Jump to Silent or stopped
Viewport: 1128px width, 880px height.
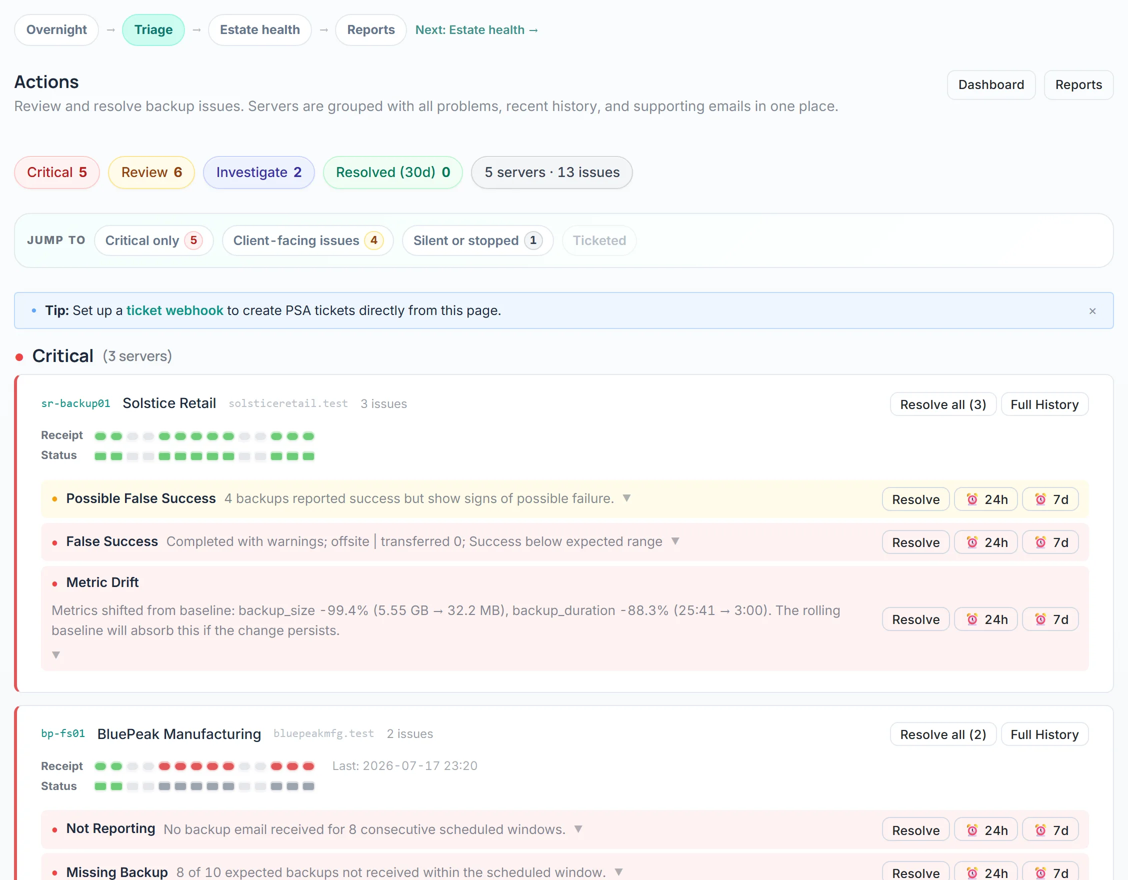pyautogui.click(x=477, y=240)
